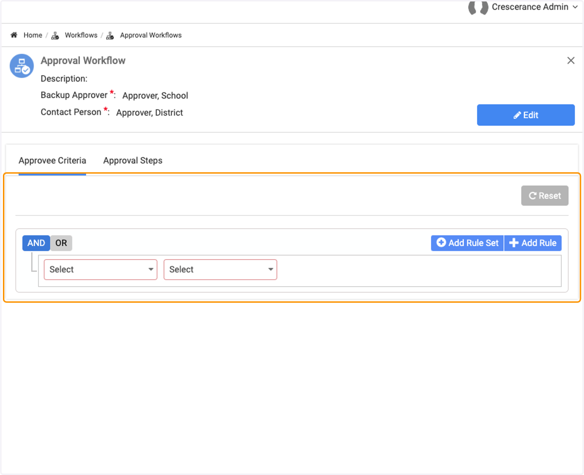Click the Backup Approver value 'Approver, School'

[x=155, y=96]
